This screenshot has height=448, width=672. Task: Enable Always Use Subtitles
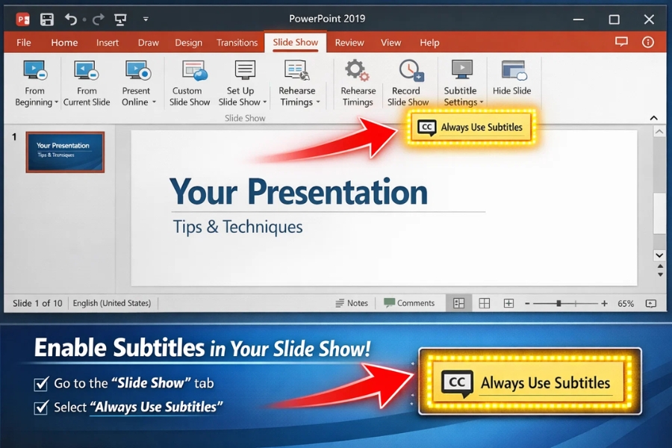tap(470, 127)
